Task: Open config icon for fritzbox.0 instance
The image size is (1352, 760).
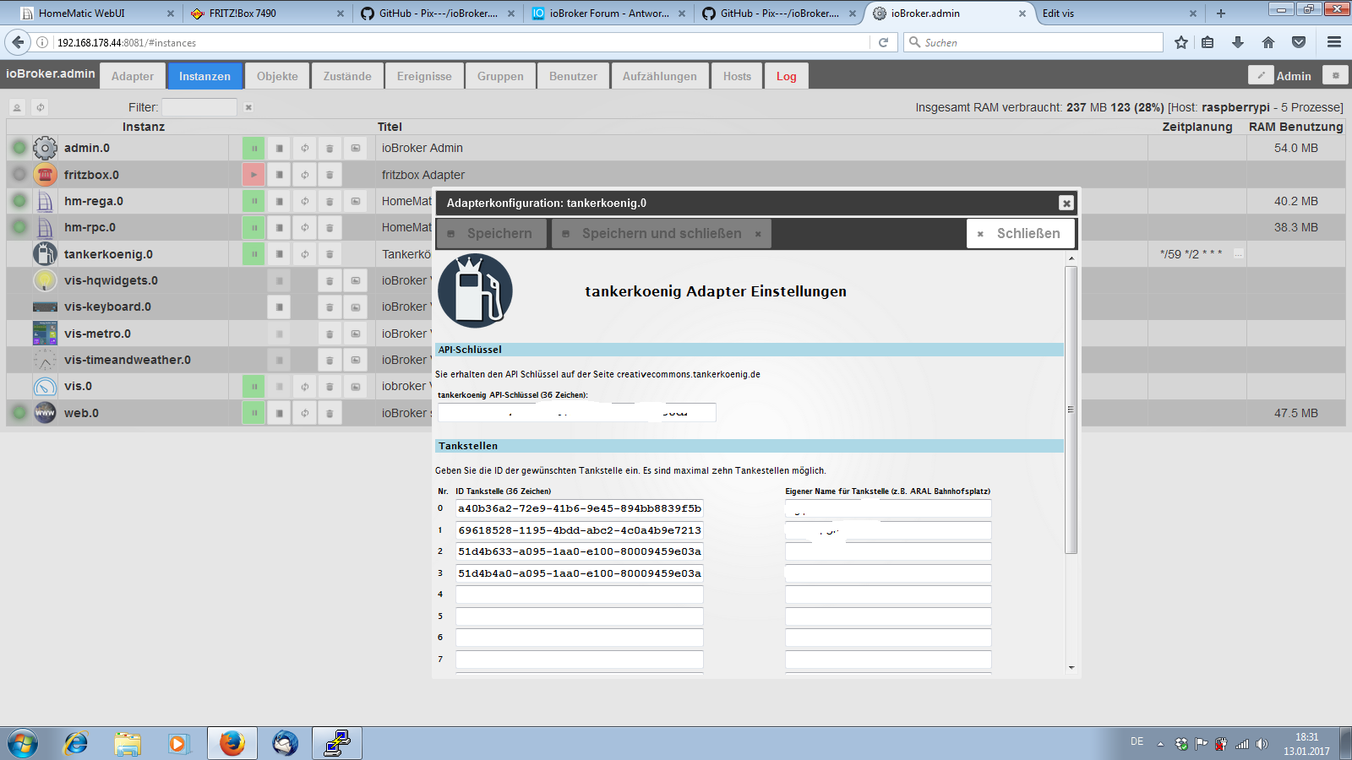Action: [279, 175]
